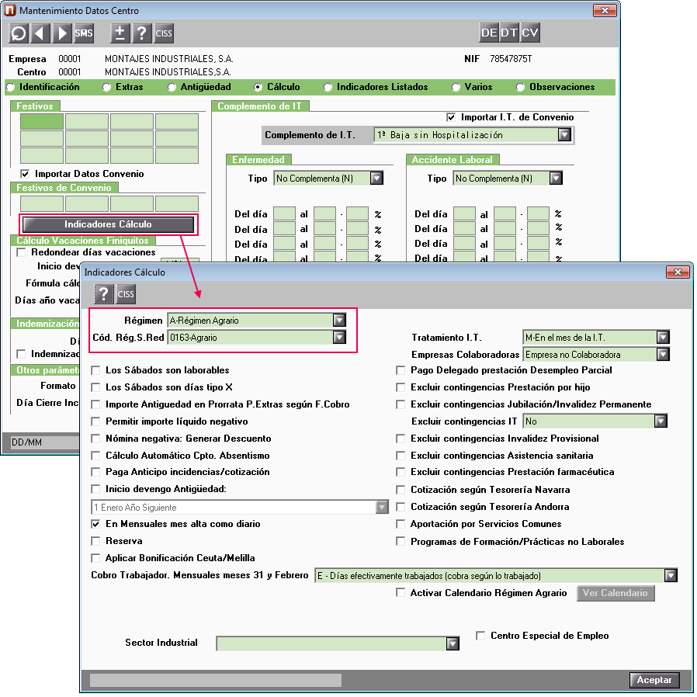This screenshot has height=697, width=697.
Task: Close the Mantenimiento Datos Centro window
Action: (605, 11)
